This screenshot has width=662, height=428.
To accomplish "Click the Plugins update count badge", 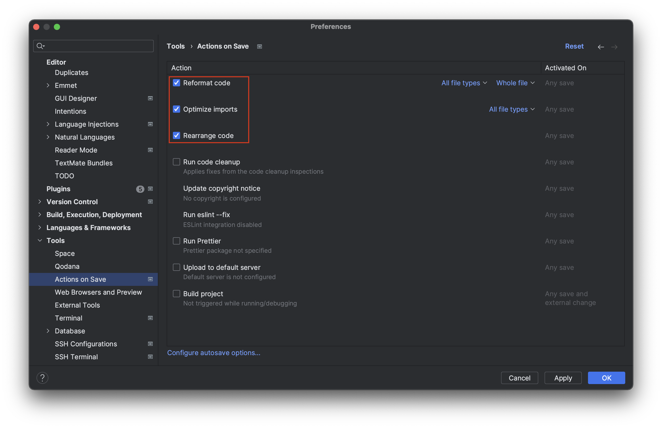I will click(140, 189).
